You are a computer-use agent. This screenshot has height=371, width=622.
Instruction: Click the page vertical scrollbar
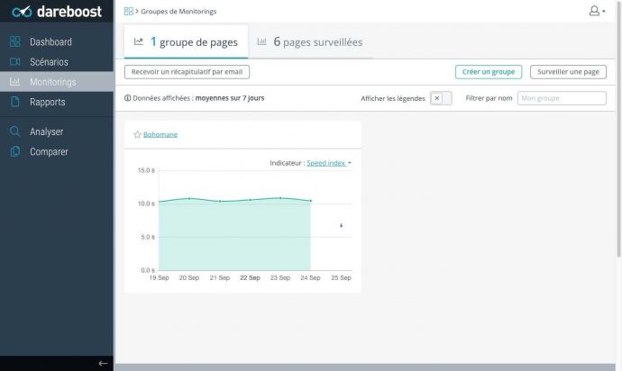pyautogui.click(x=618, y=129)
